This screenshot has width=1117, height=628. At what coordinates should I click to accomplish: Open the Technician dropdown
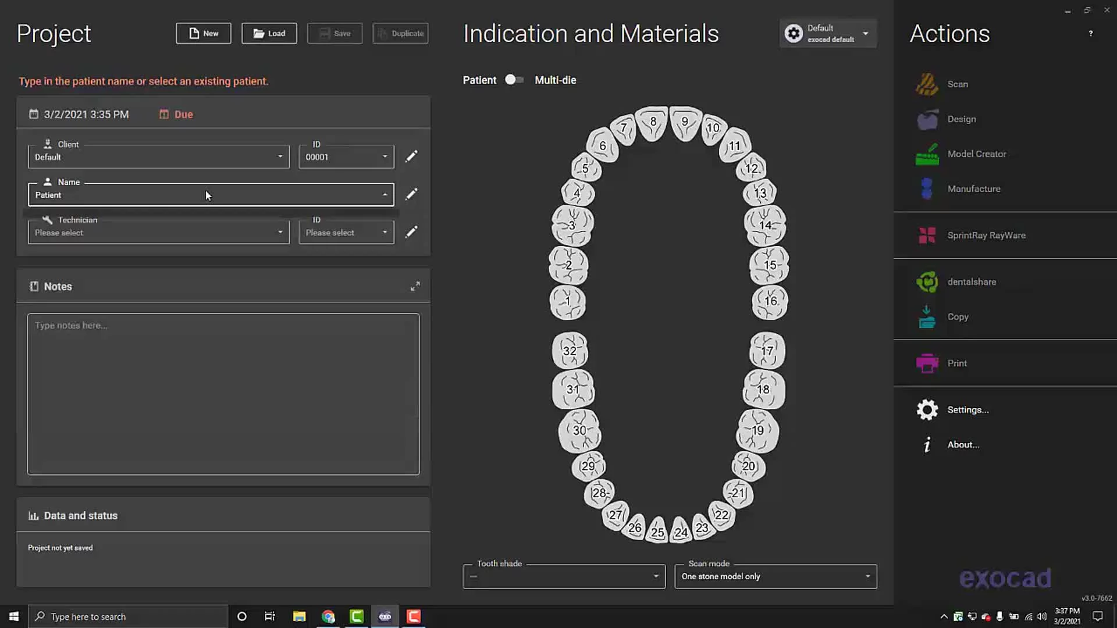point(158,233)
